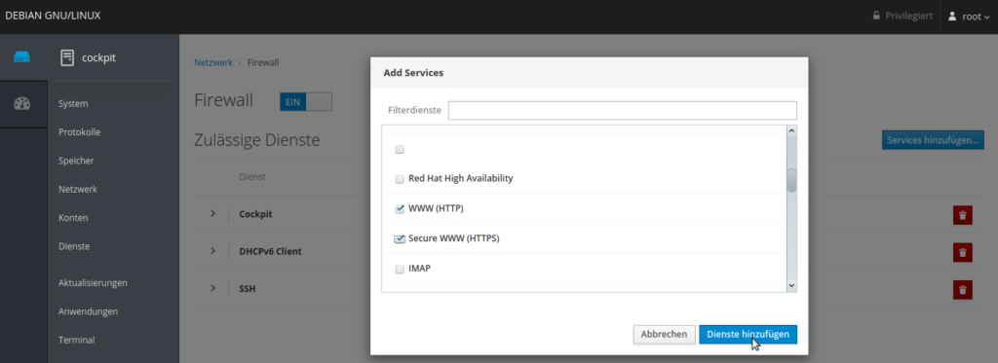
Task: Toggle the Firewall EIN switch
Action: click(306, 102)
